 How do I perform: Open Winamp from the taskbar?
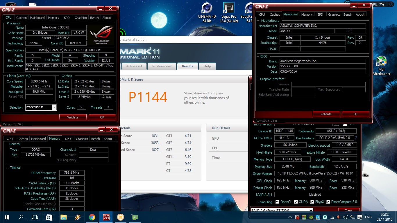pyautogui.click(x=78, y=217)
